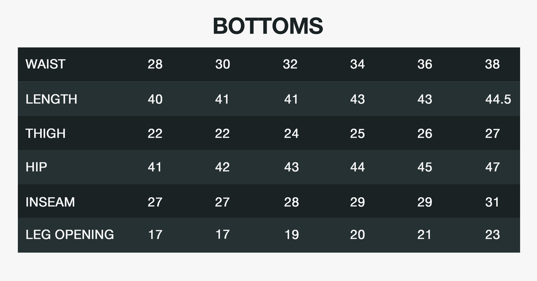The image size is (537, 281).
Task: Click the HIP row label
Action: pos(36,167)
